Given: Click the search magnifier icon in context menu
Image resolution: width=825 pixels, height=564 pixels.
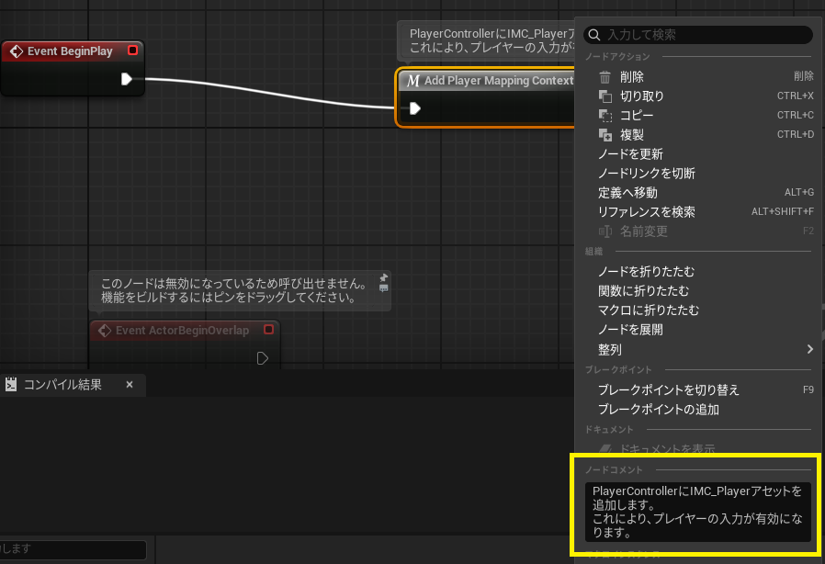Looking at the screenshot, I should [594, 35].
